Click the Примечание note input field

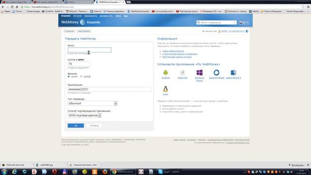click(x=109, y=89)
